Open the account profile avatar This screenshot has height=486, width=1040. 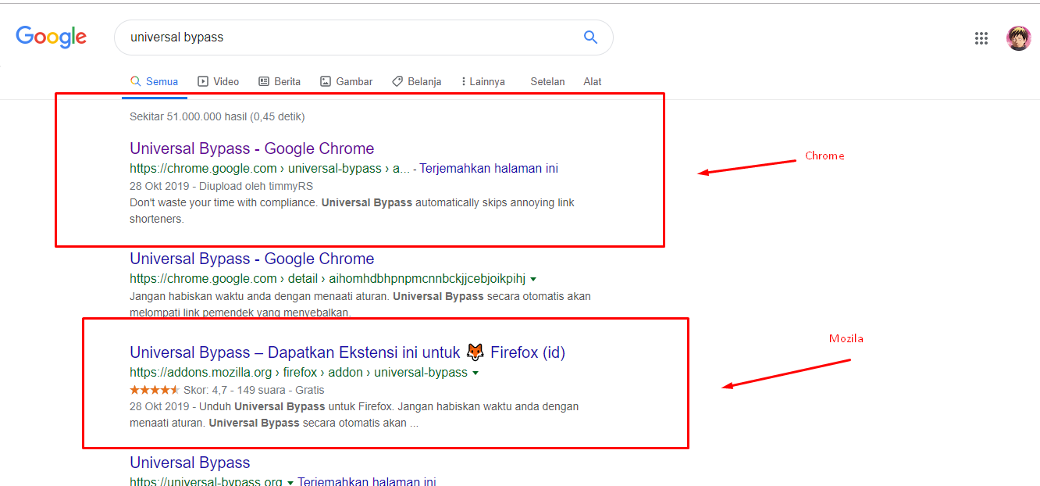[x=1018, y=38]
